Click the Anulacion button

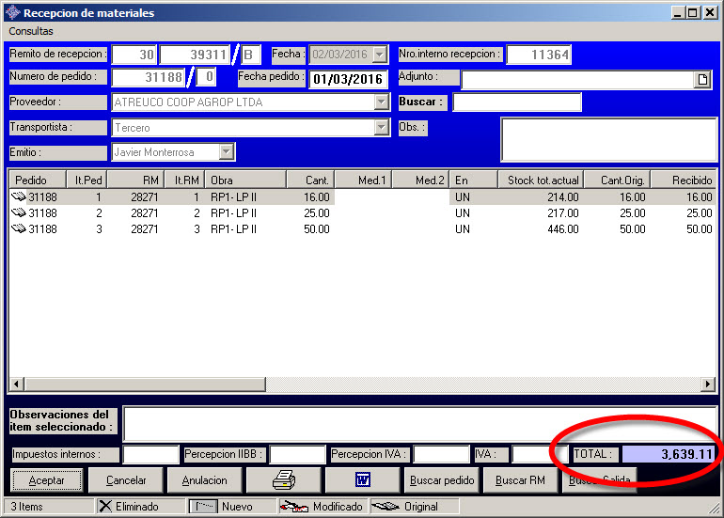[x=204, y=480]
